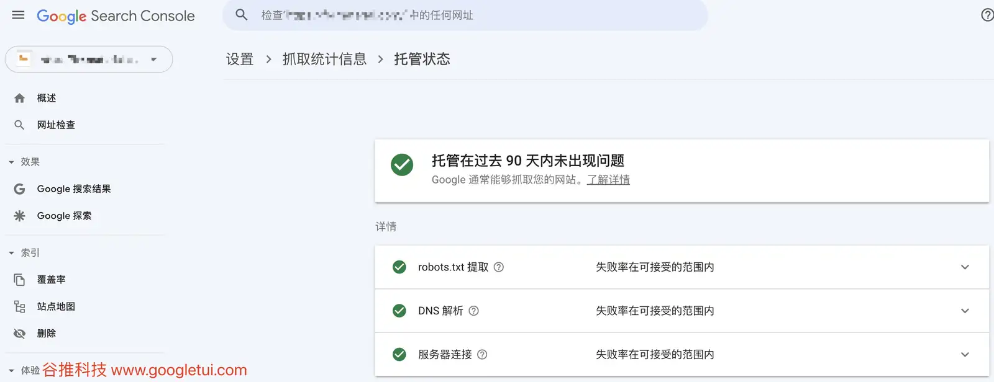Open 网址检查 in the sidebar
Viewport: 994px width, 382px height.
point(56,125)
